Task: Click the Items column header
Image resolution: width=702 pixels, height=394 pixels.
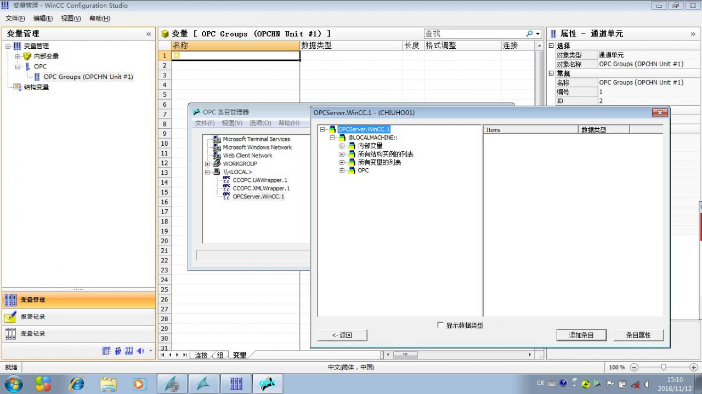Action: coord(531,129)
